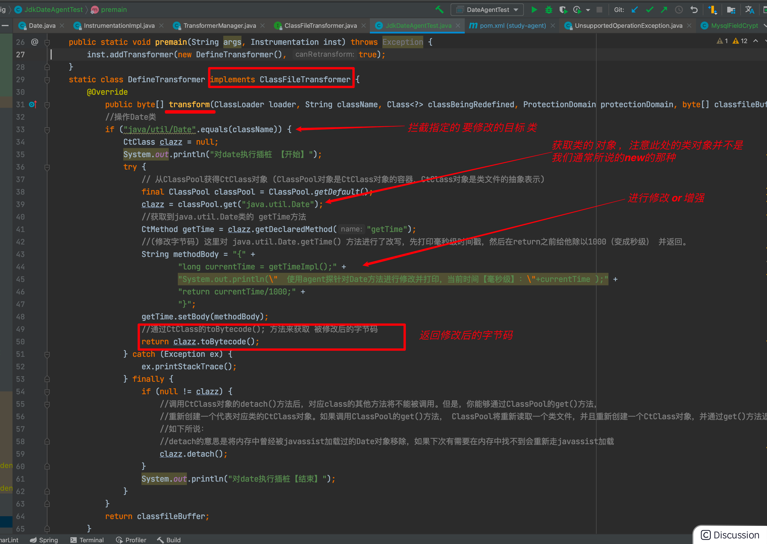The width and height of the screenshot is (767, 544).
Task: Expand the profiler run options arrow
Action: [588, 10]
